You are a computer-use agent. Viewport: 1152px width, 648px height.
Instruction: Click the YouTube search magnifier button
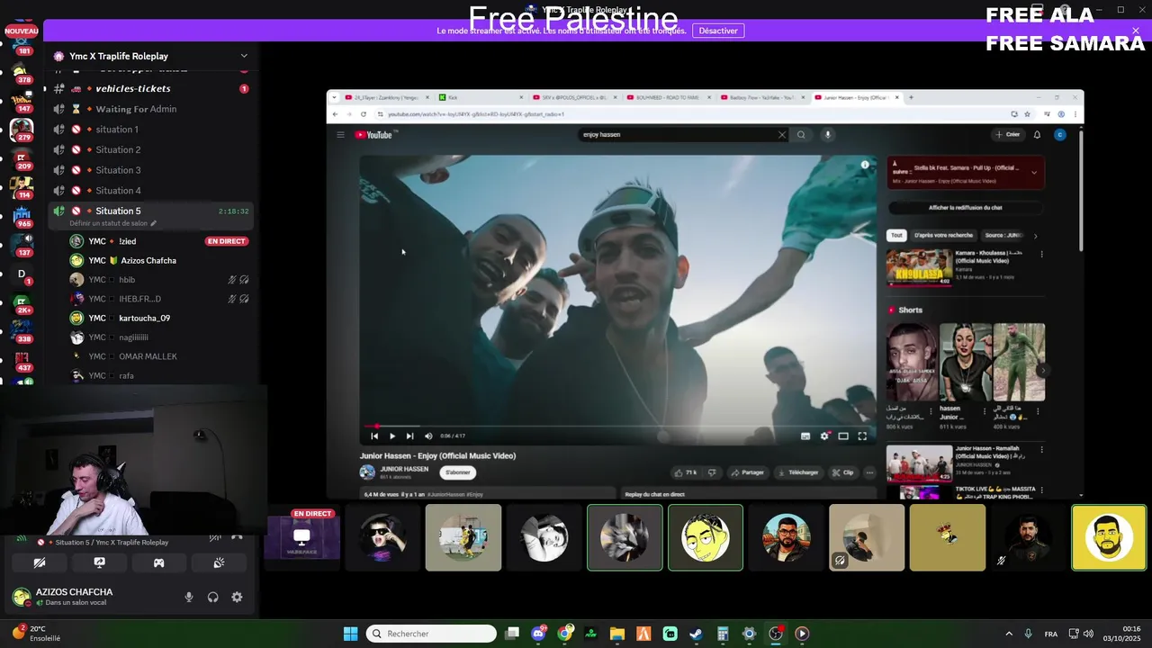point(801,135)
